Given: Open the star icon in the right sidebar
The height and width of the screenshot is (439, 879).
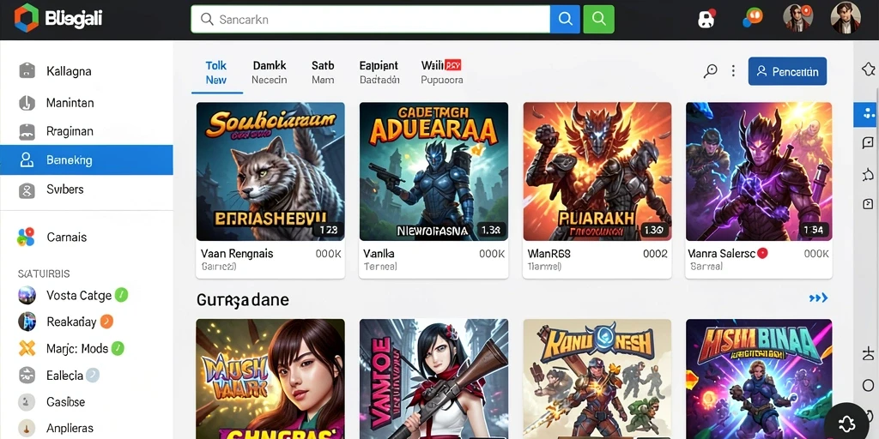Looking at the screenshot, I should pos(868,69).
